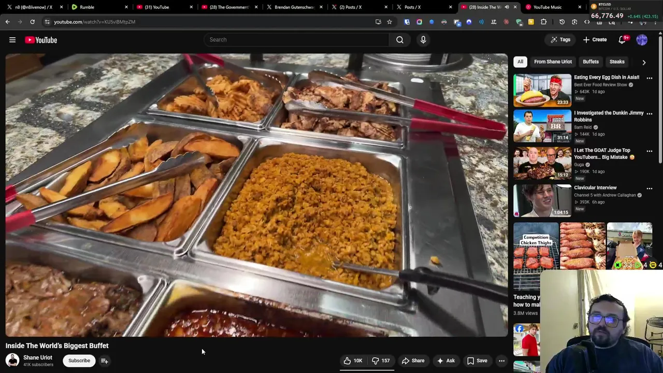
Task: Open Channel 5 with Andrew Callaghan channel
Action: (604, 195)
